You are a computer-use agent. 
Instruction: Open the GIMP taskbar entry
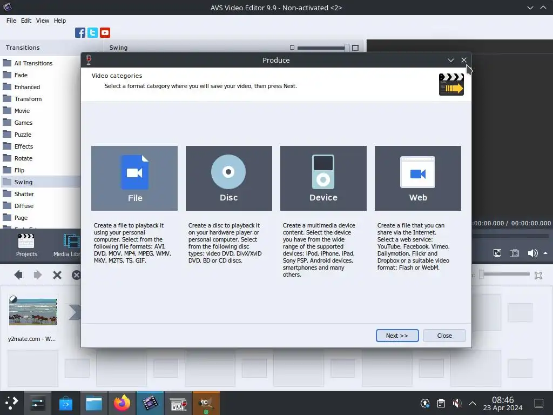pyautogui.click(x=206, y=403)
